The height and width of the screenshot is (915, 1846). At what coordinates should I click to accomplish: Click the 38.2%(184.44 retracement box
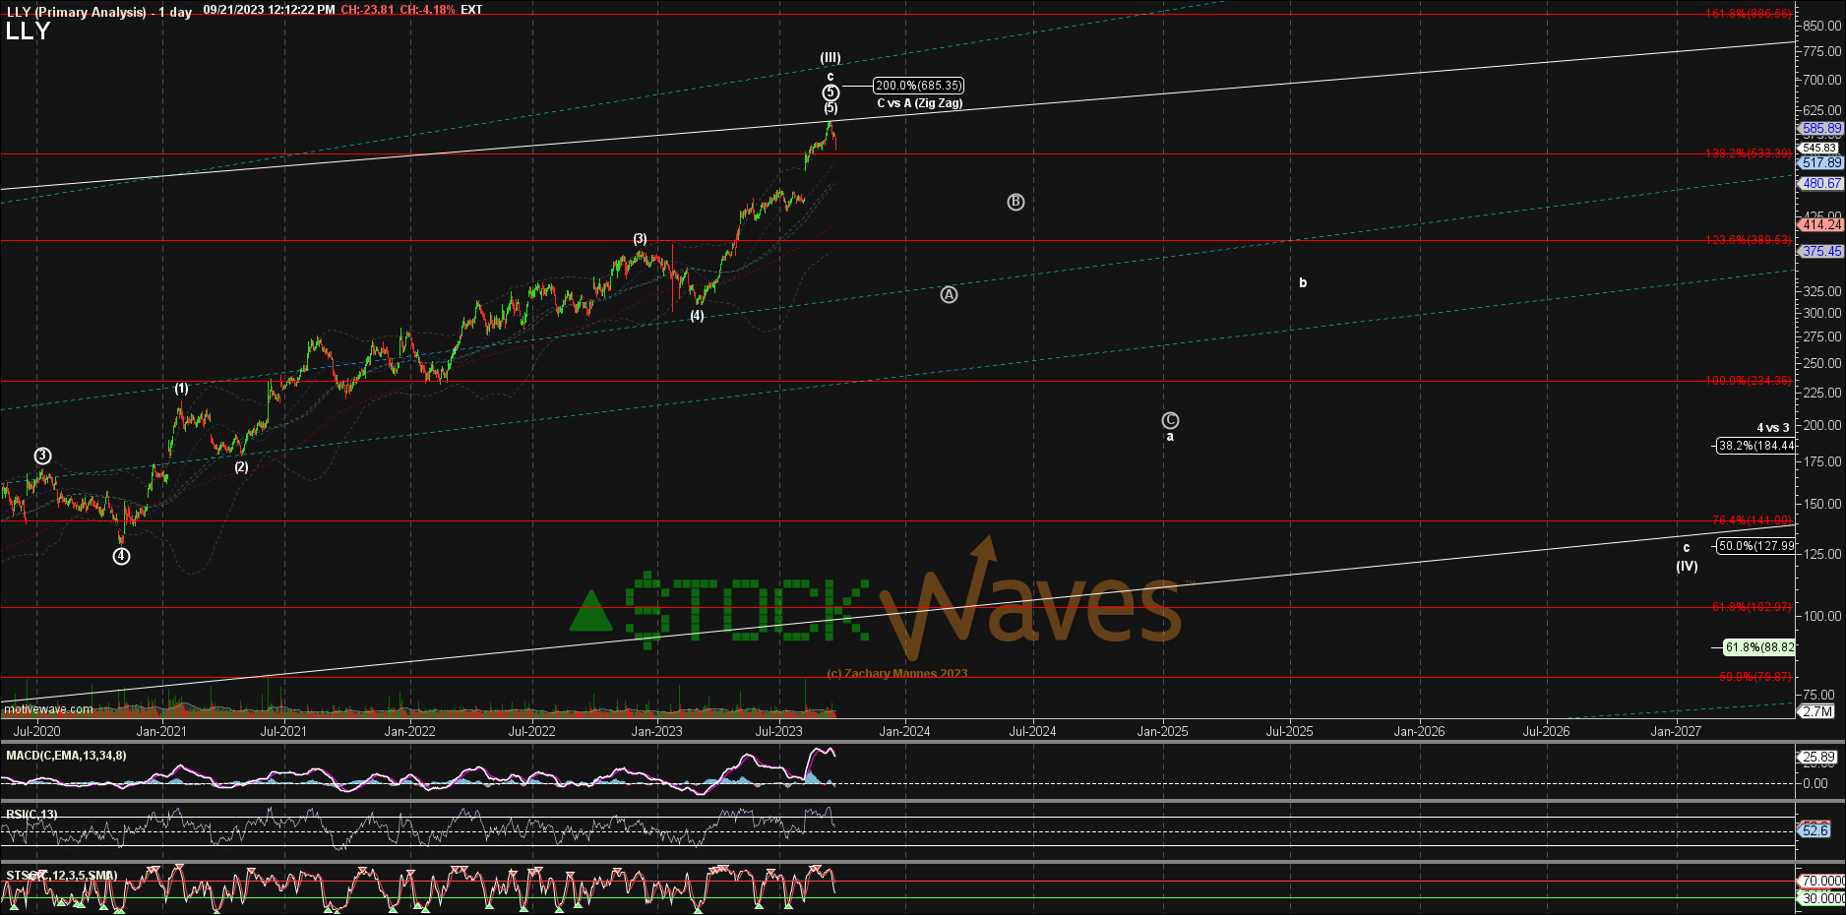(x=1755, y=446)
